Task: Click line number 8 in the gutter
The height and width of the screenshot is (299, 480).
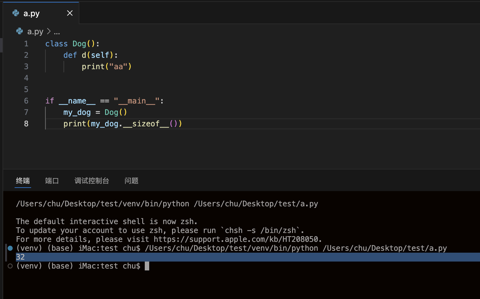Action: [26, 124]
